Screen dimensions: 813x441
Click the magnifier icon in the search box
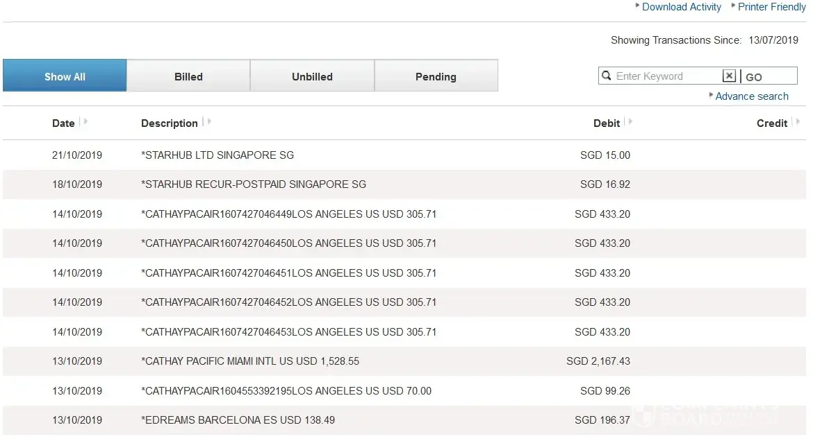pos(607,76)
